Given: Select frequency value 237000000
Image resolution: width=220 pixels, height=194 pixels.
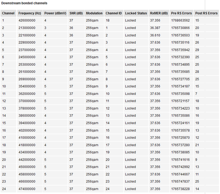Looking at the screenshot, I should (27, 50).
